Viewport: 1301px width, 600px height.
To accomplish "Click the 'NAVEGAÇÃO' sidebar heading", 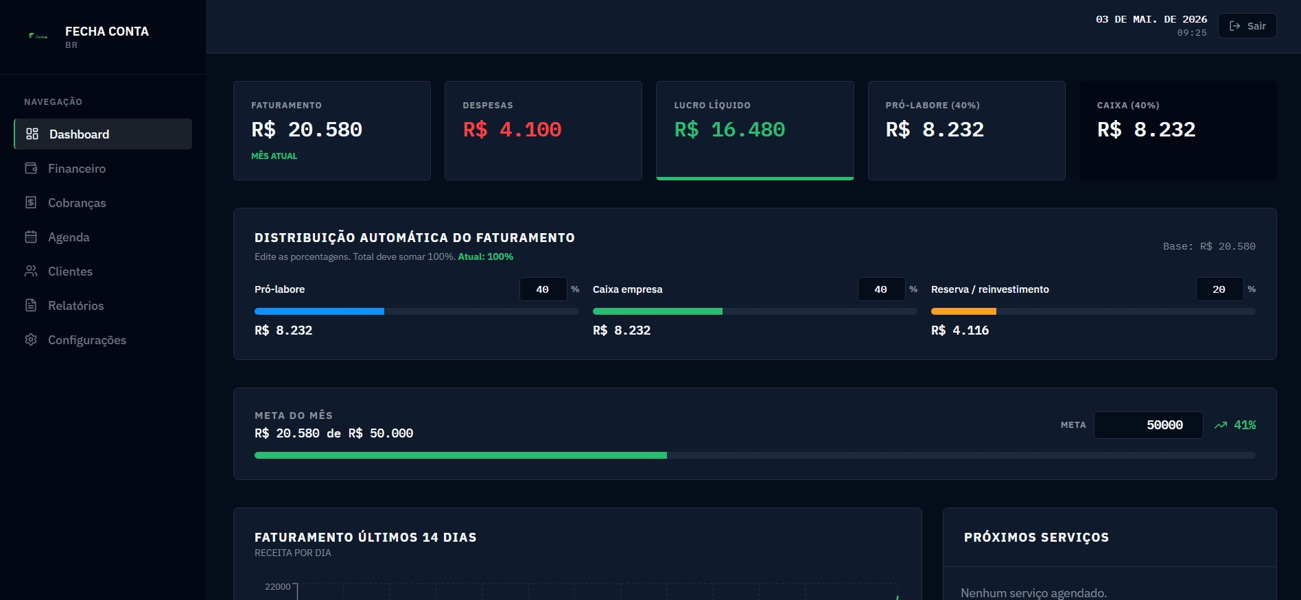I will point(53,102).
